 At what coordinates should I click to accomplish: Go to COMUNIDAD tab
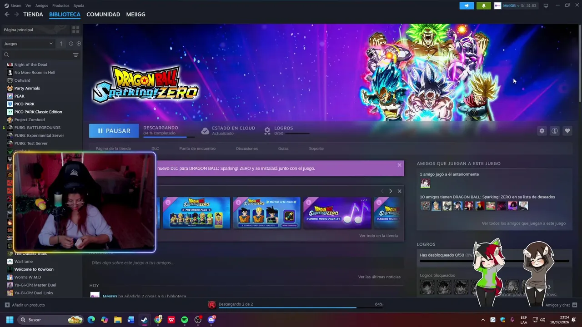103,15
